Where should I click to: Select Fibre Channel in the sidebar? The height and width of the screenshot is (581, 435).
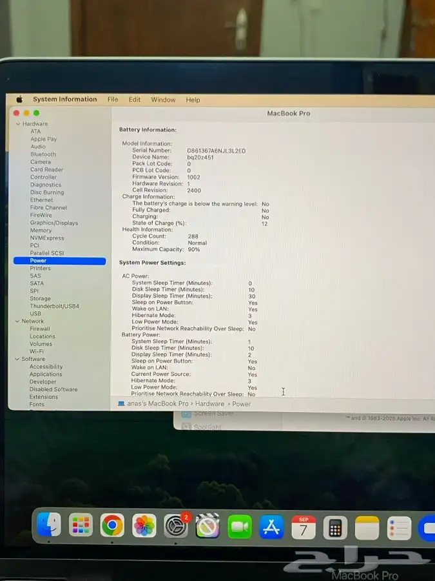[48, 207]
